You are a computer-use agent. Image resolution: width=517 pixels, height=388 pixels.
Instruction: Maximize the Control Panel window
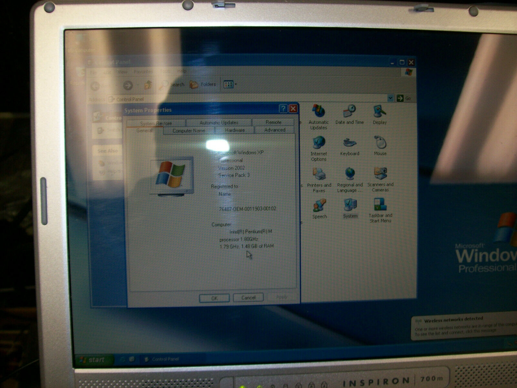coord(402,62)
